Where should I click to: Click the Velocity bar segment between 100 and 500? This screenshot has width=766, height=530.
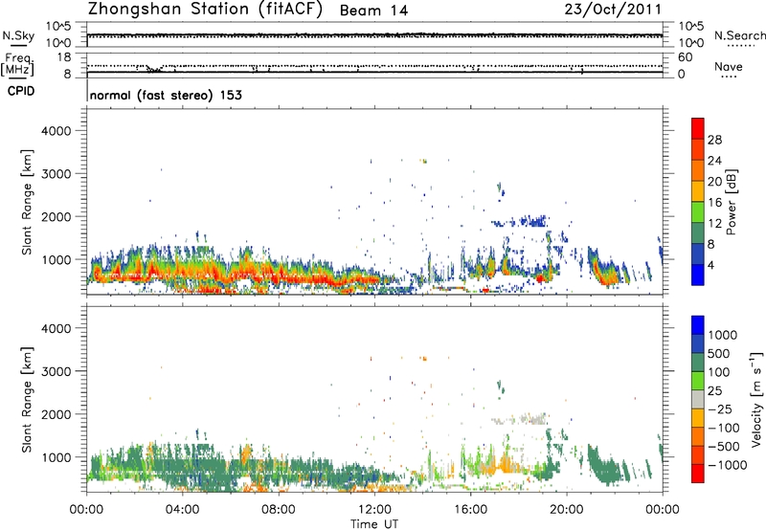[x=698, y=363]
